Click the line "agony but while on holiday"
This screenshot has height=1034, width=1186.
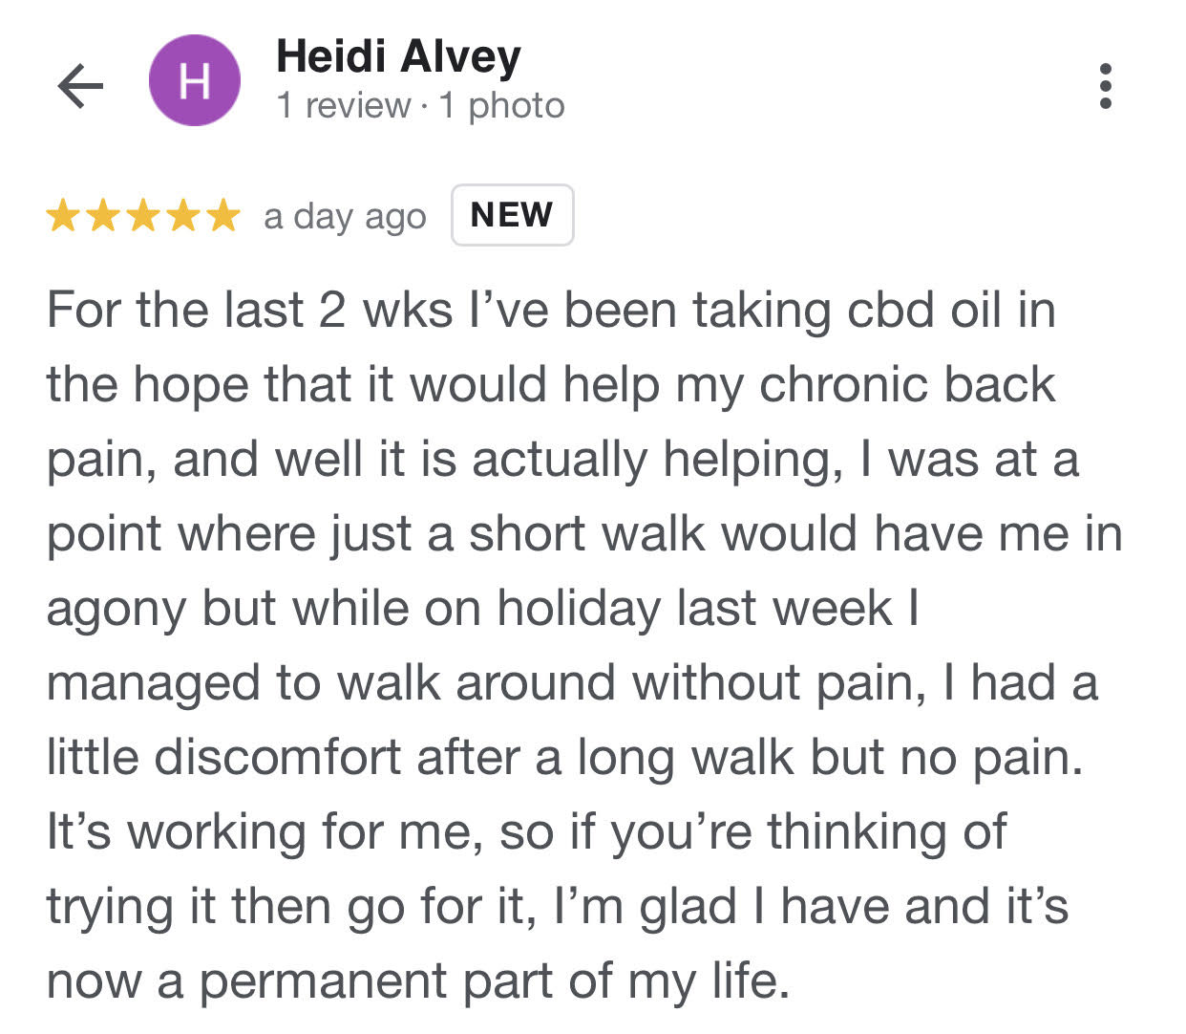[482, 608]
